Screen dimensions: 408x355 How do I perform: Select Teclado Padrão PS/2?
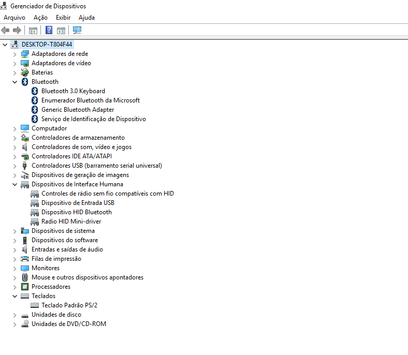tap(69, 305)
